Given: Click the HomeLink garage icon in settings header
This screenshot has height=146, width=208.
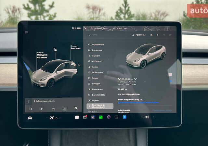Looking at the screenshot, I should pyautogui.click(x=151, y=35).
